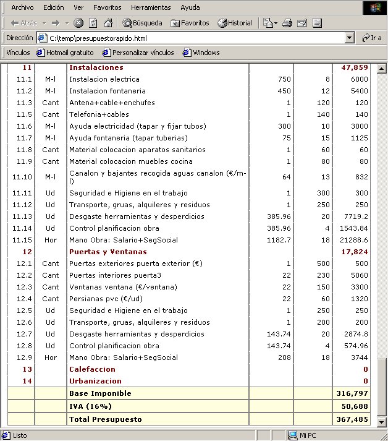Open the Mail toolbar icon
Viewport: 388px width, 441px height.
coord(268,23)
